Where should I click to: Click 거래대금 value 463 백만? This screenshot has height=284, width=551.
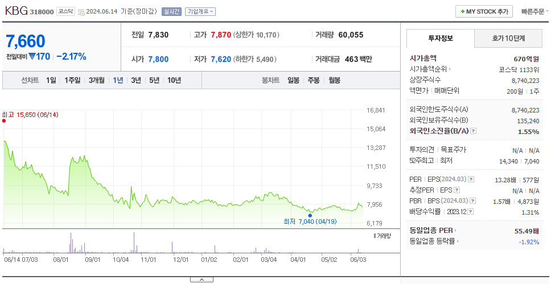[x=359, y=59]
